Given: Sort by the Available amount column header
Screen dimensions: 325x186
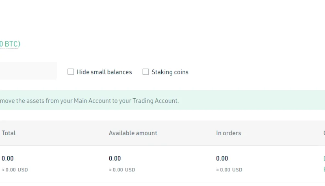Looking at the screenshot, I should click(133, 133).
